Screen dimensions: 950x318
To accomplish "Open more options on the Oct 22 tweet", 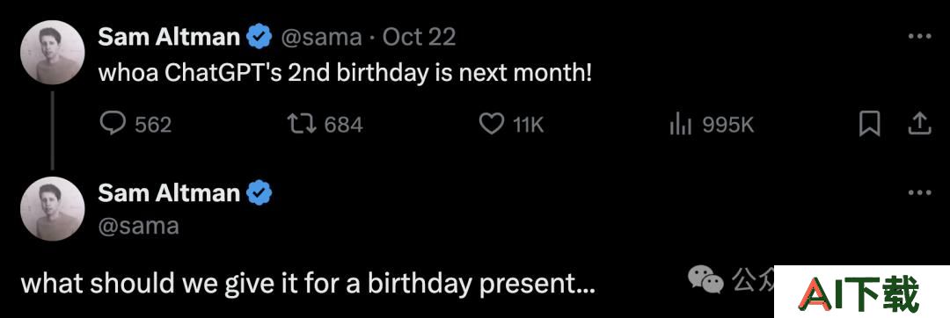I will [919, 37].
